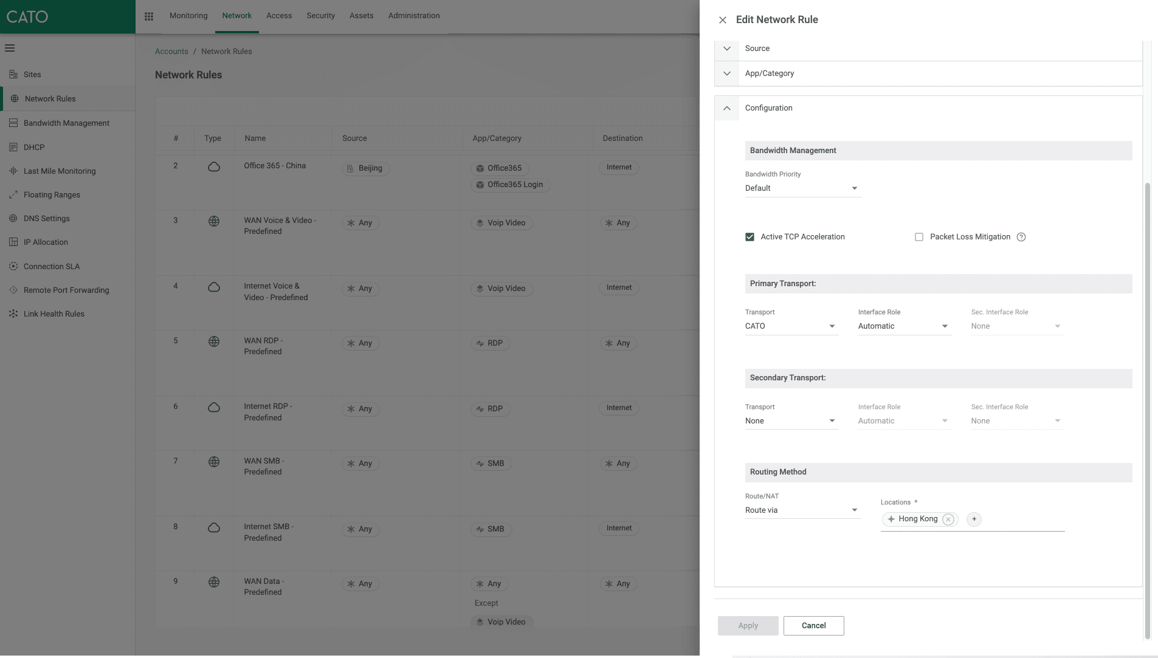Remove Hong Kong location chip
This screenshot has width=1158, height=658.
pos(948,519)
